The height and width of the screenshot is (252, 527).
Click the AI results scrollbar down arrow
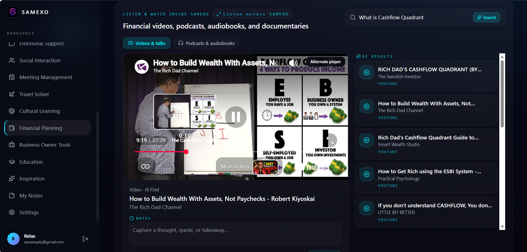click(502, 227)
